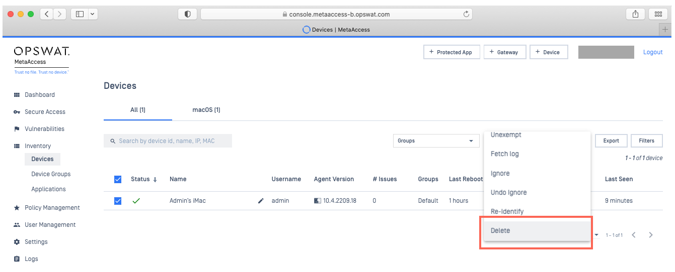
Task: Open the Safari Share button
Action: coord(635,14)
